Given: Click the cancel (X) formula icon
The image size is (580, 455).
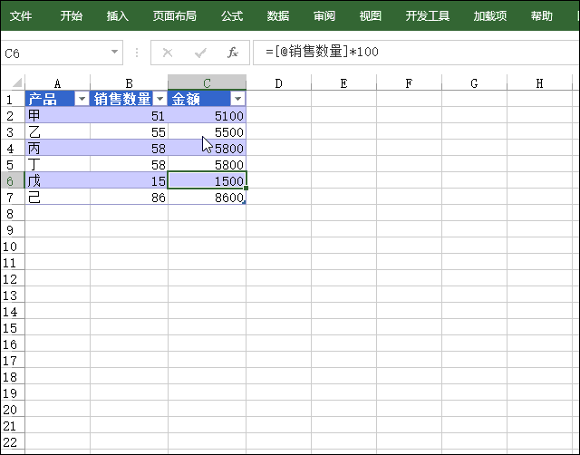Looking at the screenshot, I should pyautogui.click(x=168, y=53).
